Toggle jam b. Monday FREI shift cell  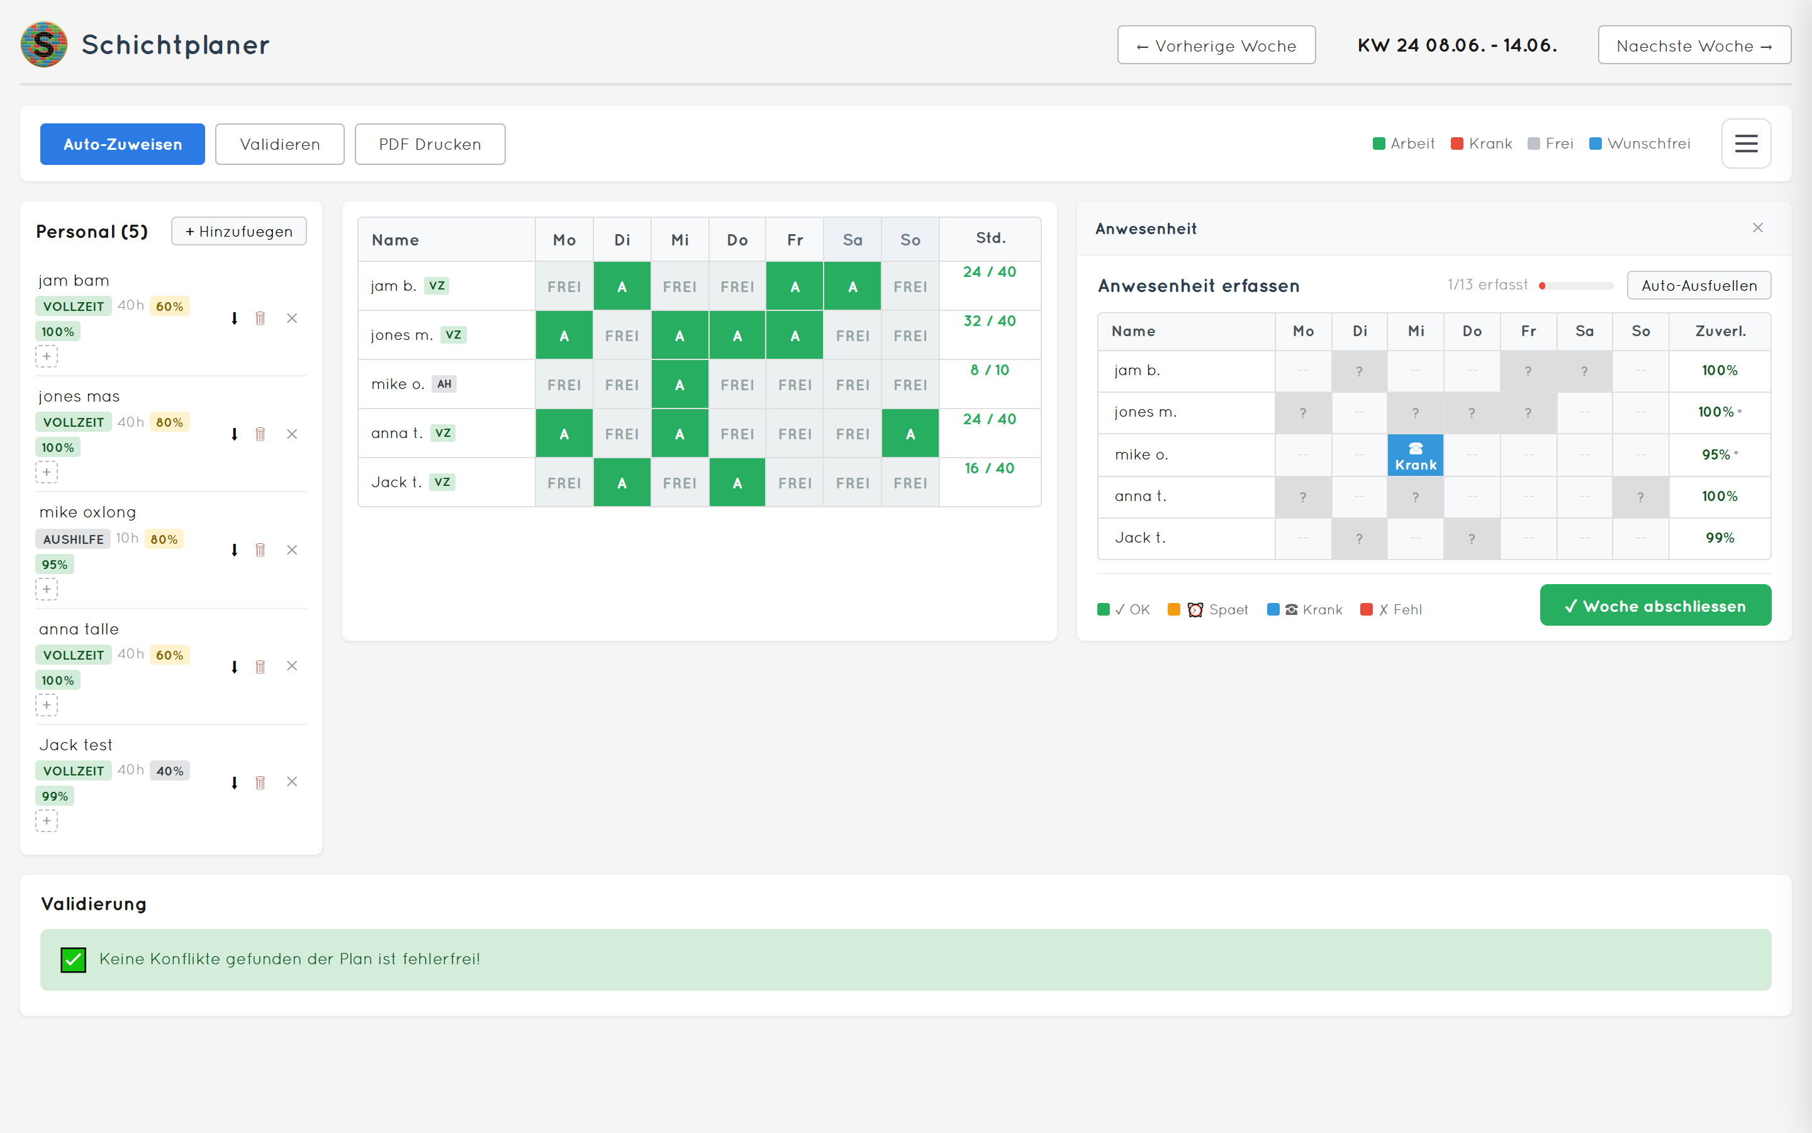(x=564, y=286)
